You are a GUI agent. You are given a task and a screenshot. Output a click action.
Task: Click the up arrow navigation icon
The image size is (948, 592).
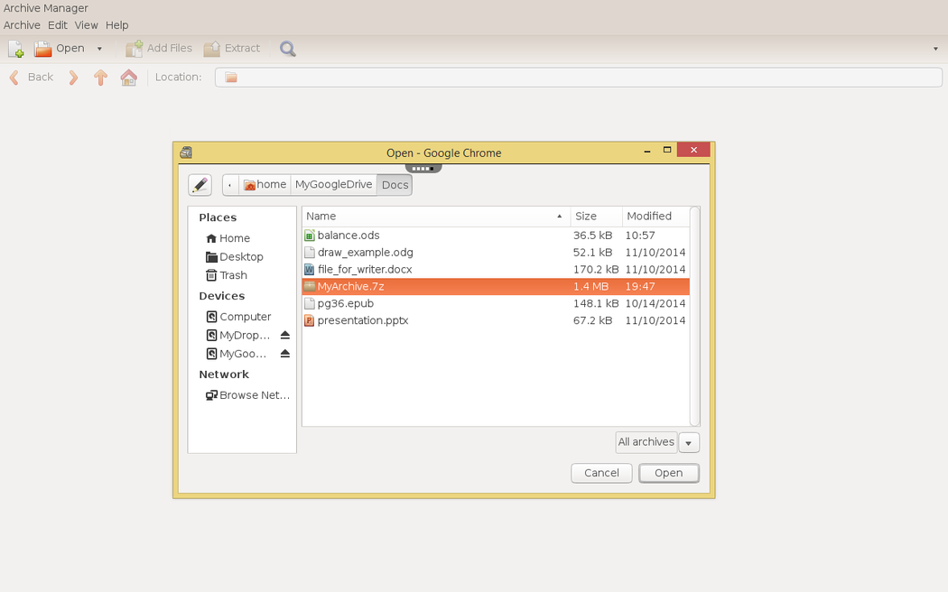[x=100, y=78]
